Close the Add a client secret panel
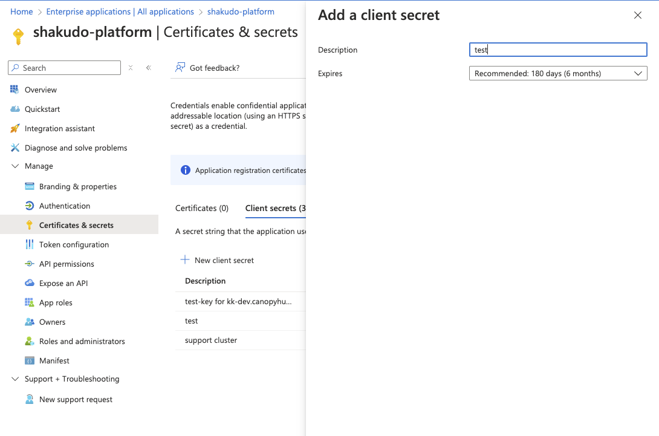659x436 pixels. [638, 15]
